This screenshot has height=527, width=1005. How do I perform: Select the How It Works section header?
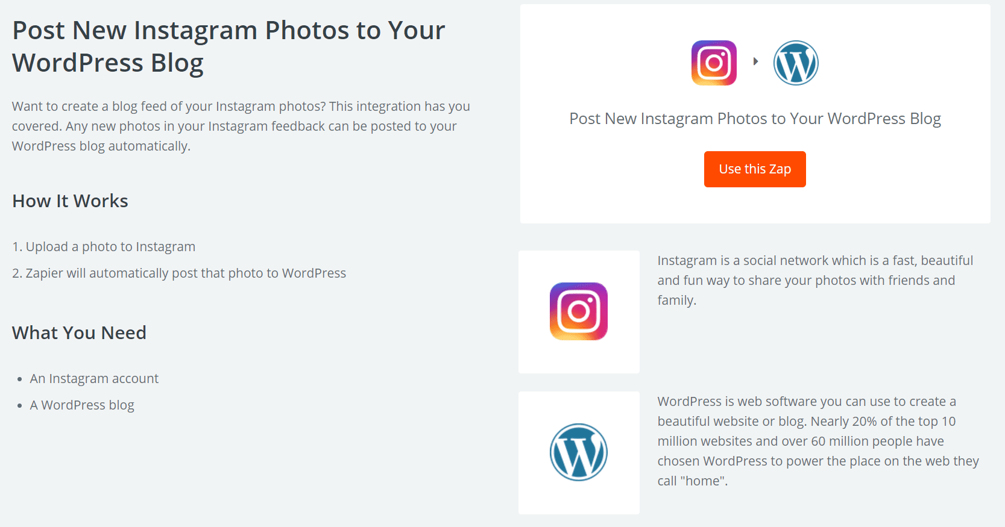coord(70,201)
